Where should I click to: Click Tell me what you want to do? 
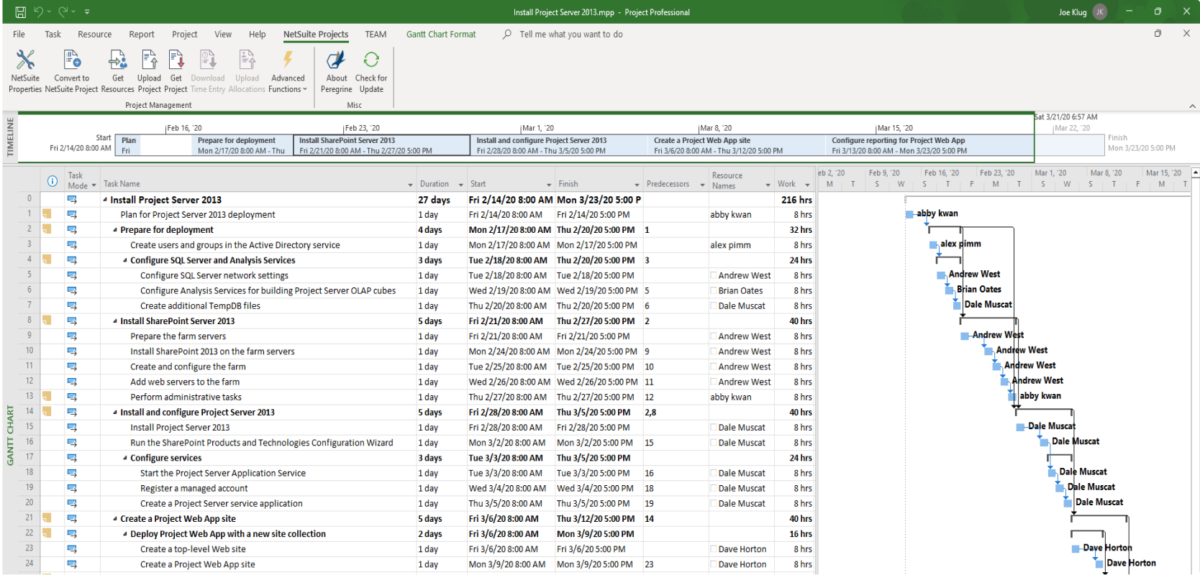coord(571,34)
